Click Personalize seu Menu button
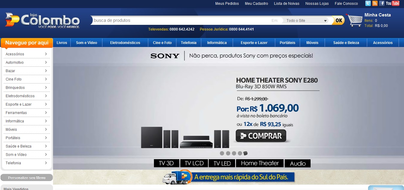Viewport: 404px width, 190px height. tap(27, 178)
